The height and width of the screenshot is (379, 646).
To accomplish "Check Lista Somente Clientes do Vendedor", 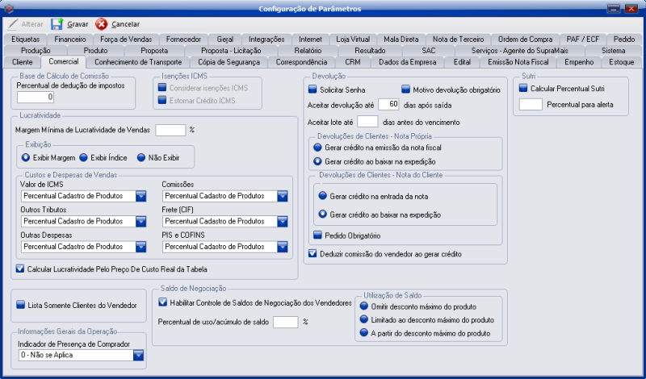I will tap(21, 305).
